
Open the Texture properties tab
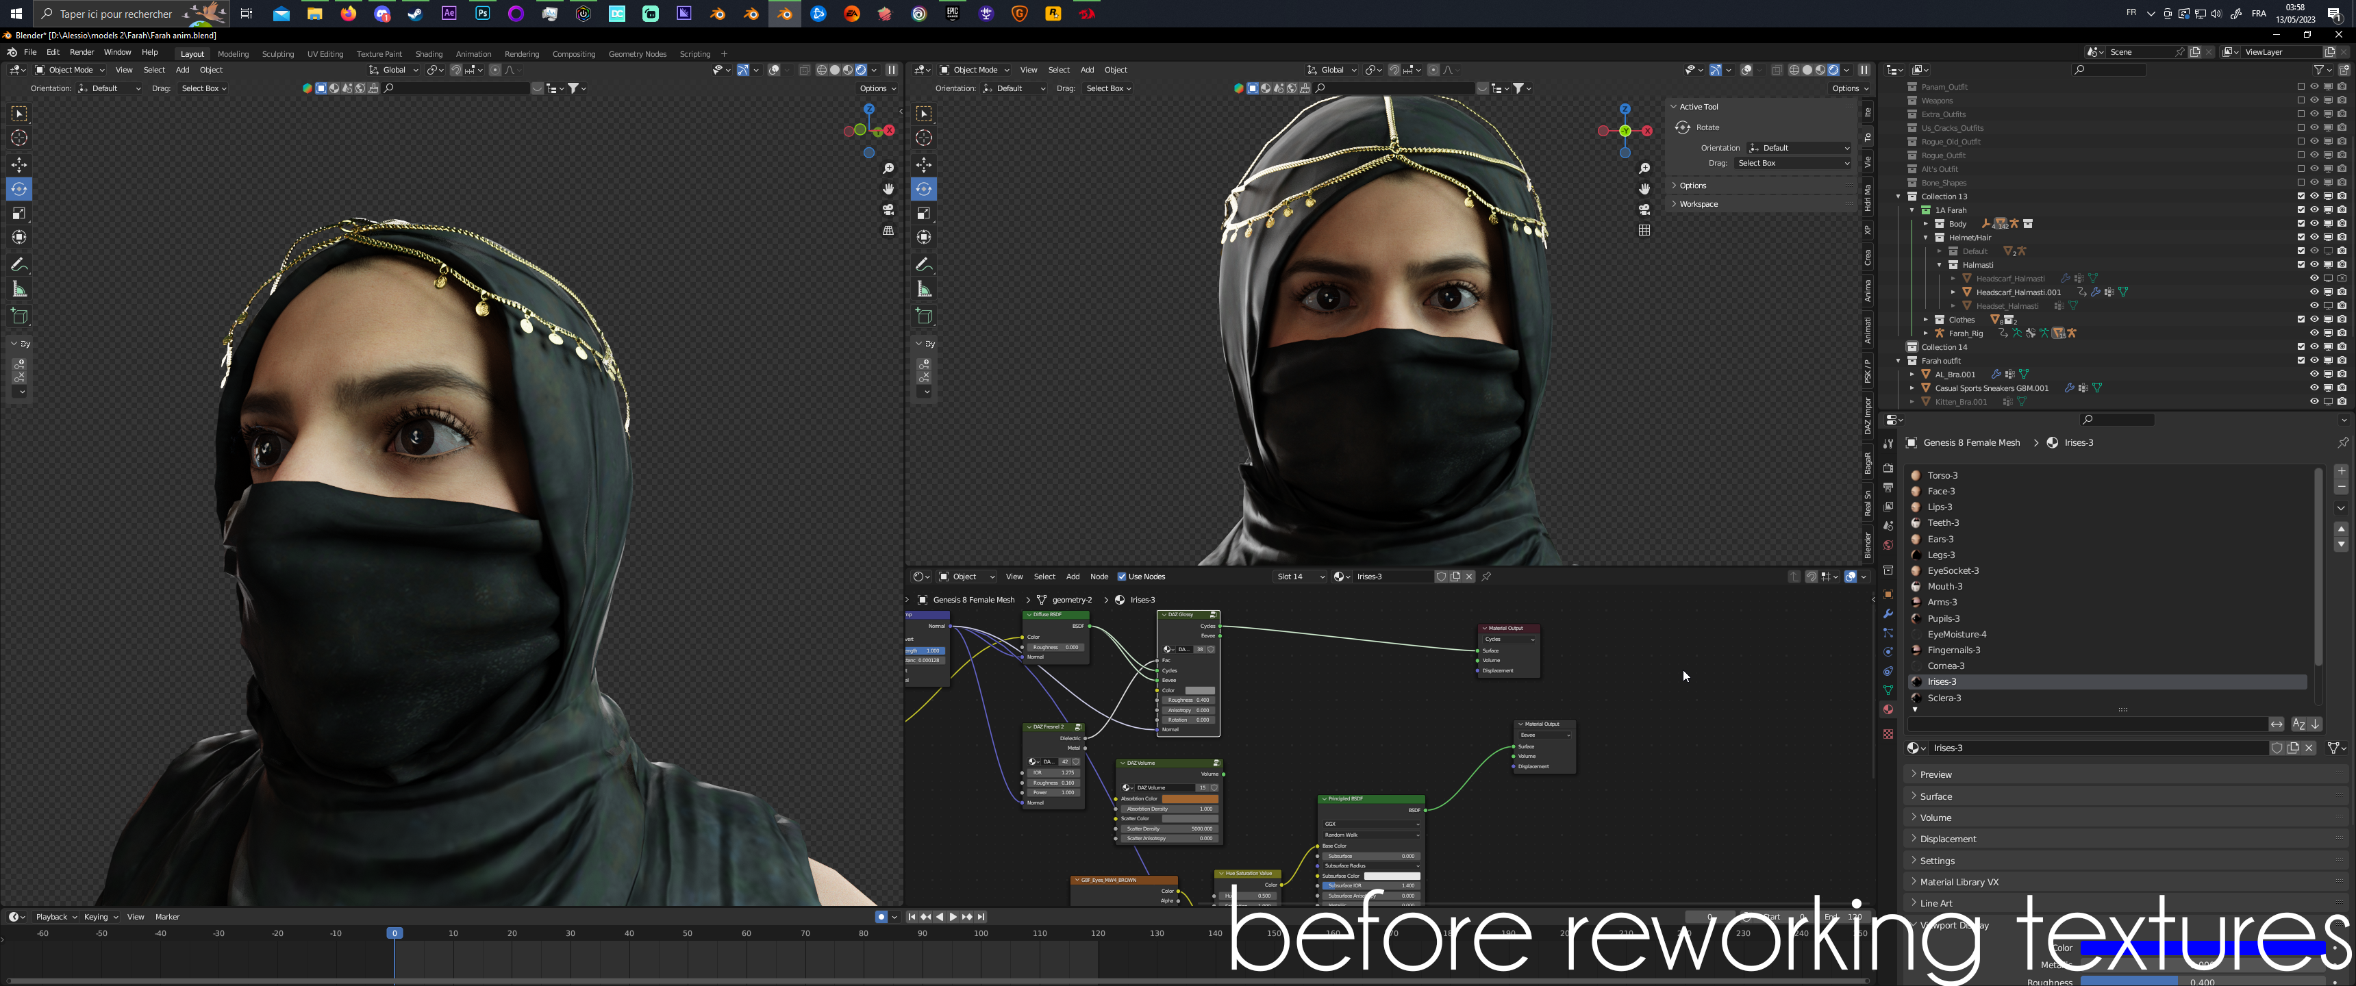[1888, 733]
